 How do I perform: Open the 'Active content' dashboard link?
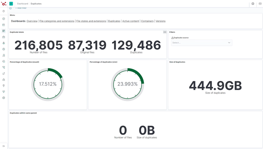[131, 21]
